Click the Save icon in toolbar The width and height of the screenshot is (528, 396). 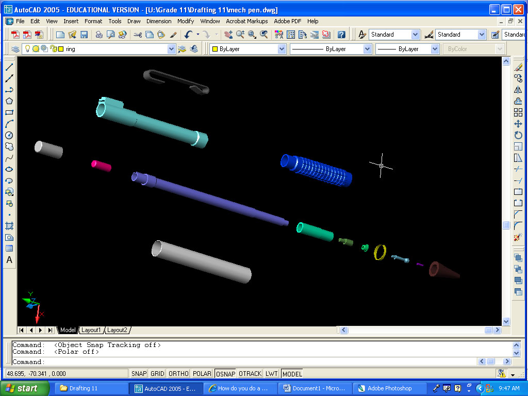pyautogui.click(x=84, y=35)
